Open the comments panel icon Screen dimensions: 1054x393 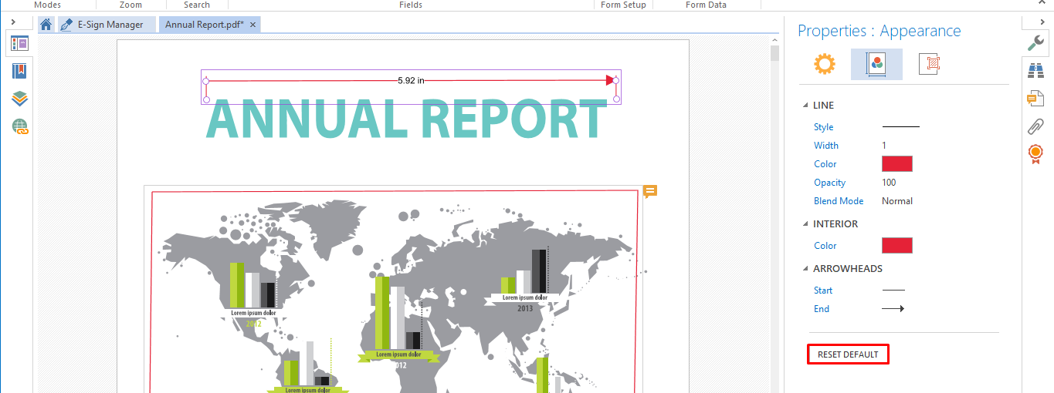coord(1035,99)
